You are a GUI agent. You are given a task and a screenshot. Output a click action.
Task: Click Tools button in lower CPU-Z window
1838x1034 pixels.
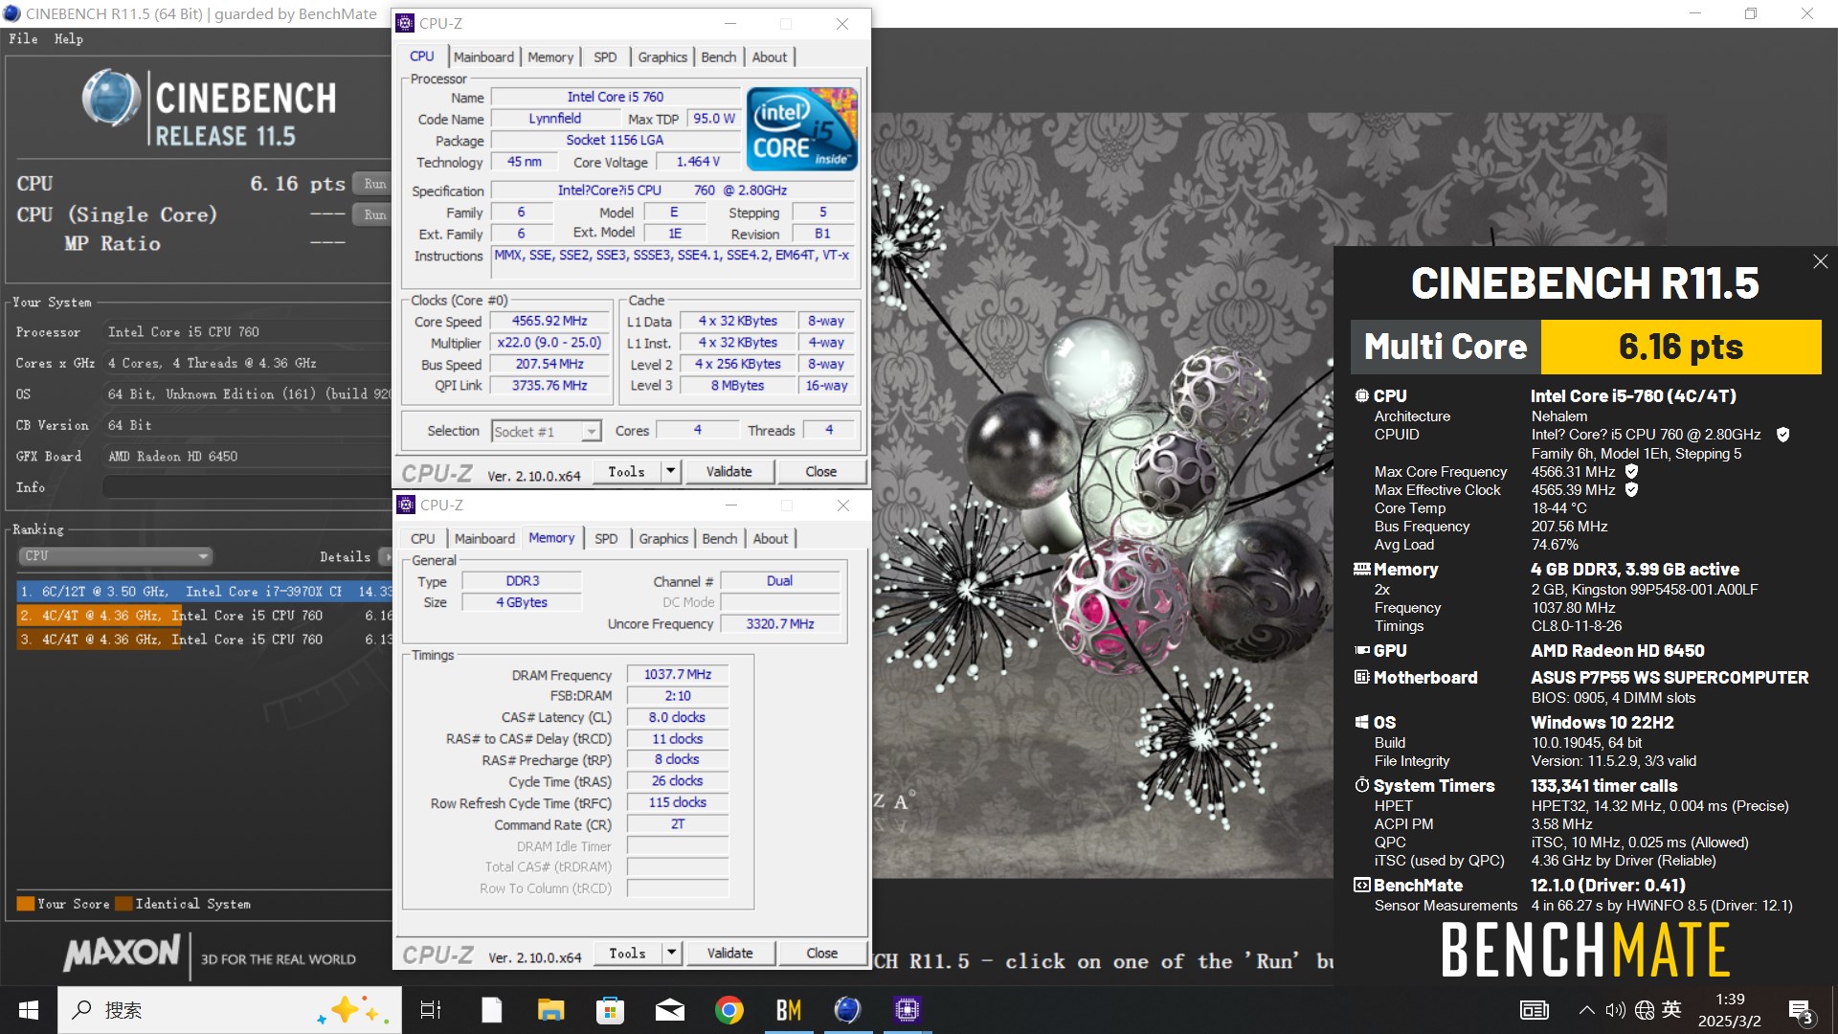[x=627, y=953]
